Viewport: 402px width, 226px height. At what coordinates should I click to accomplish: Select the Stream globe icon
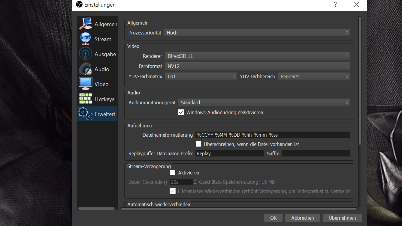coord(86,39)
